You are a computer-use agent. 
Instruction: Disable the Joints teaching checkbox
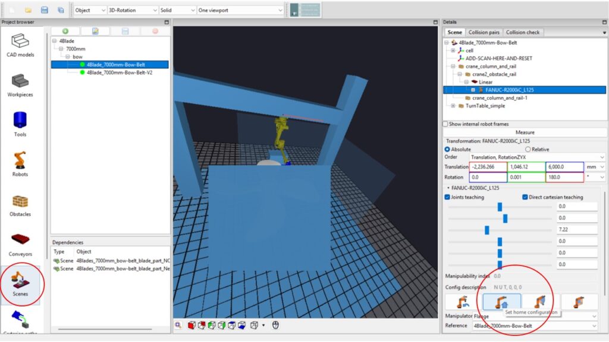(x=448, y=197)
